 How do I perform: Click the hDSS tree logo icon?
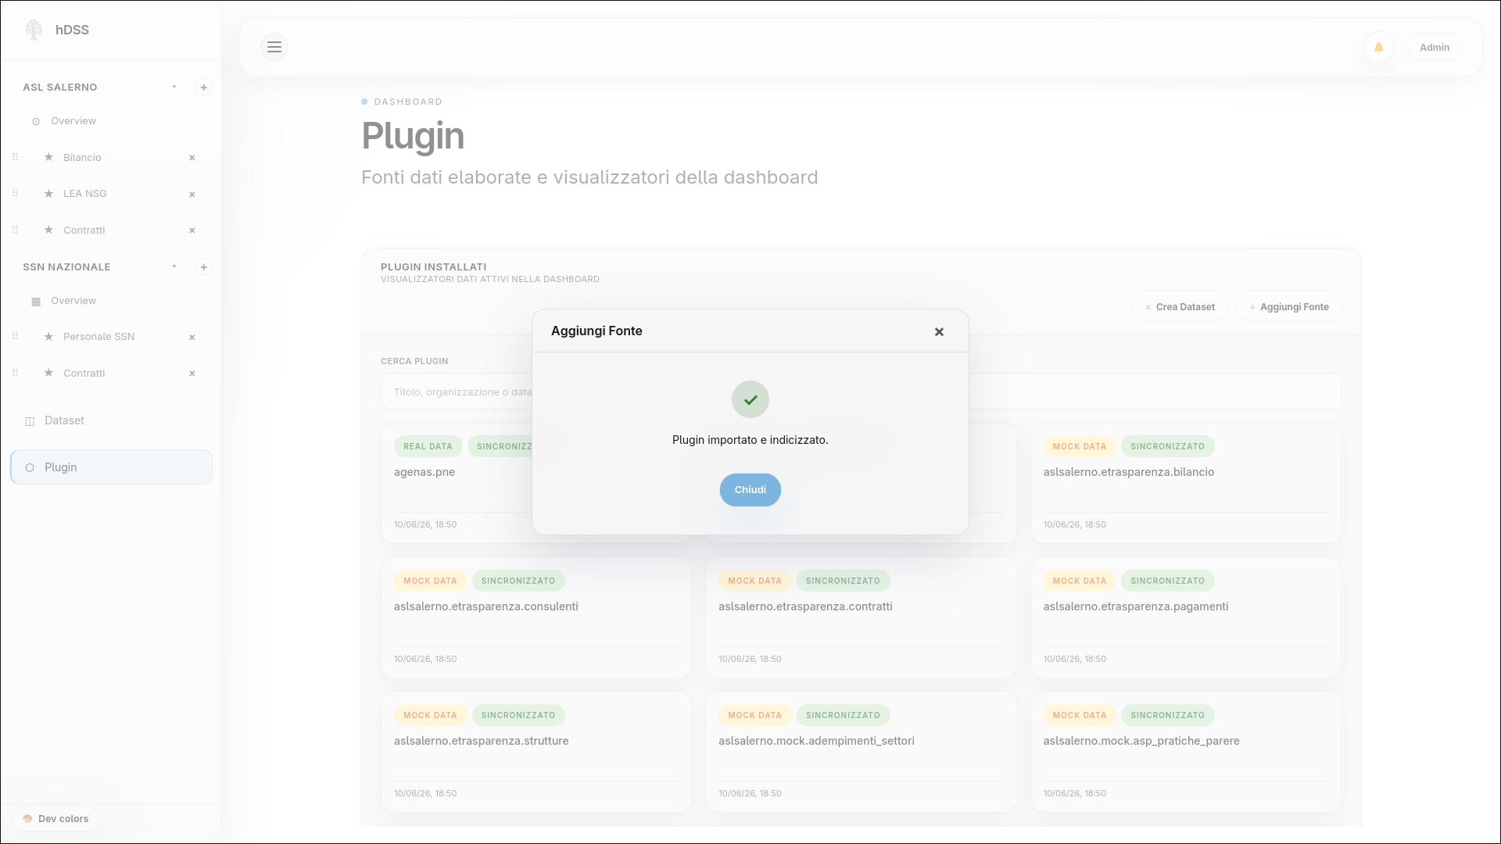pos(34,30)
